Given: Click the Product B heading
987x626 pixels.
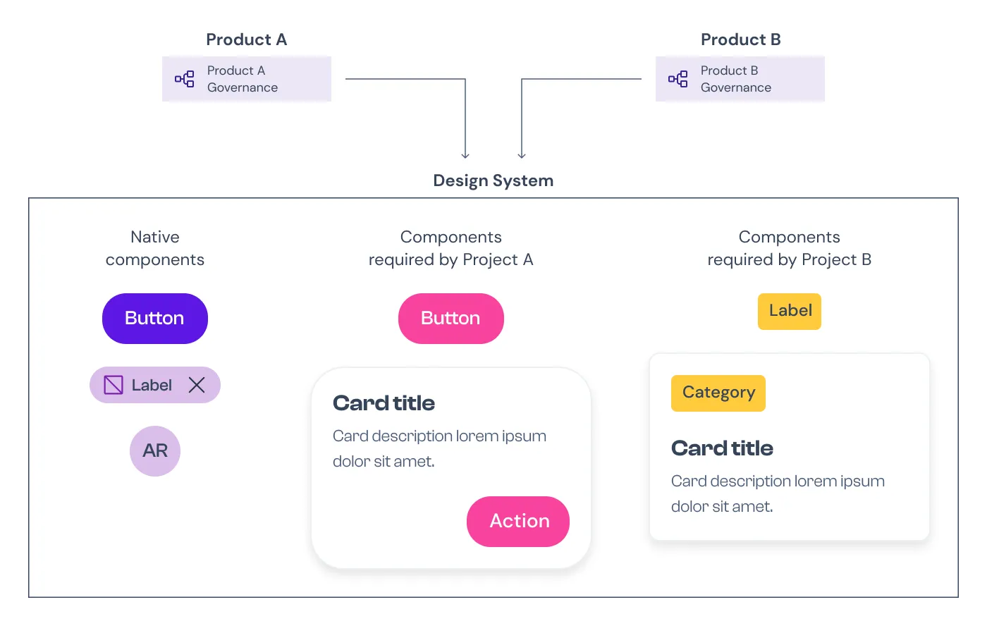Looking at the screenshot, I should [x=741, y=39].
